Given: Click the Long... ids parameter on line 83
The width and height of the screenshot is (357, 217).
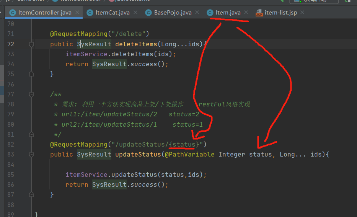Looking at the screenshot, I should tap(300, 154).
